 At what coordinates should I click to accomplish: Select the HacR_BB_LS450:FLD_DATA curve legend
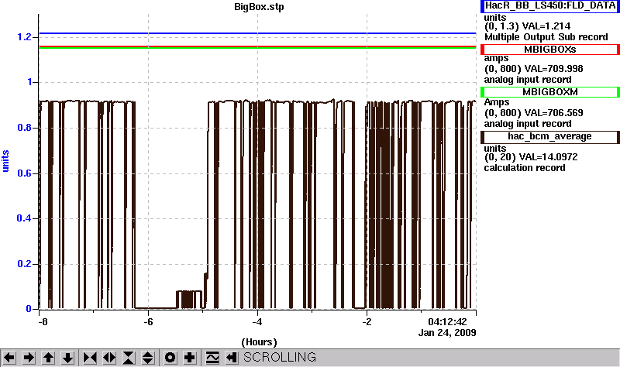550,6
